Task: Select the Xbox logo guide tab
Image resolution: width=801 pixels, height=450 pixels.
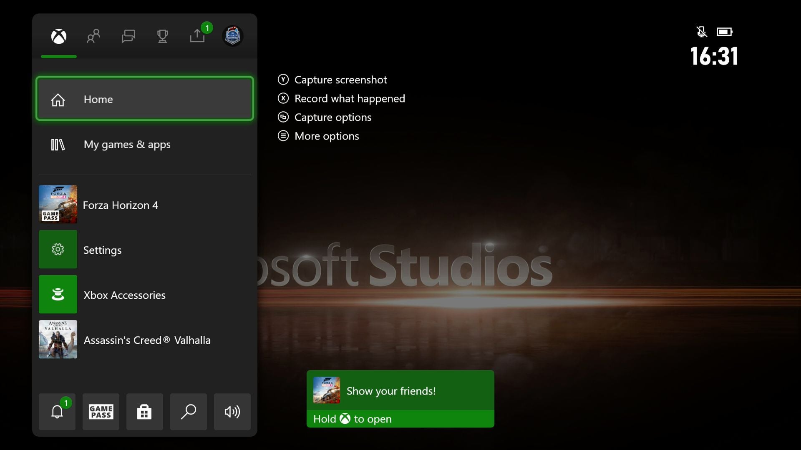Action: [x=59, y=36]
